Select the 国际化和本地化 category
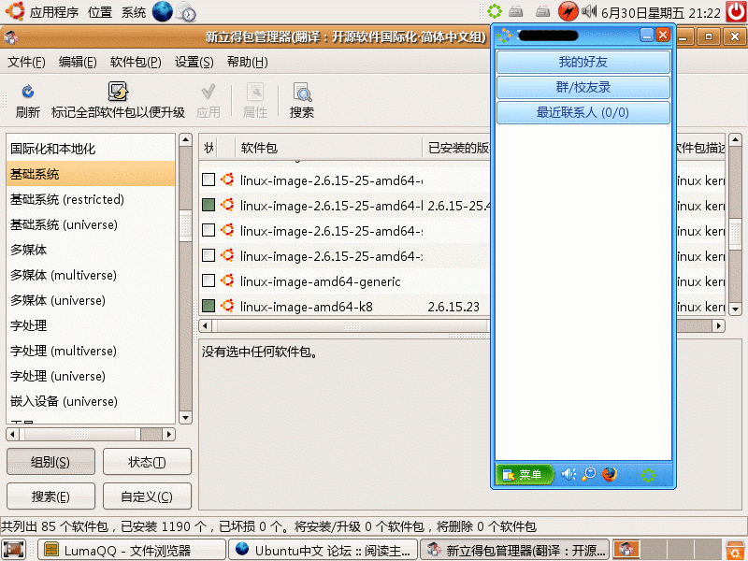Screen dimensions: 748x561 pyautogui.click(x=91, y=149)
